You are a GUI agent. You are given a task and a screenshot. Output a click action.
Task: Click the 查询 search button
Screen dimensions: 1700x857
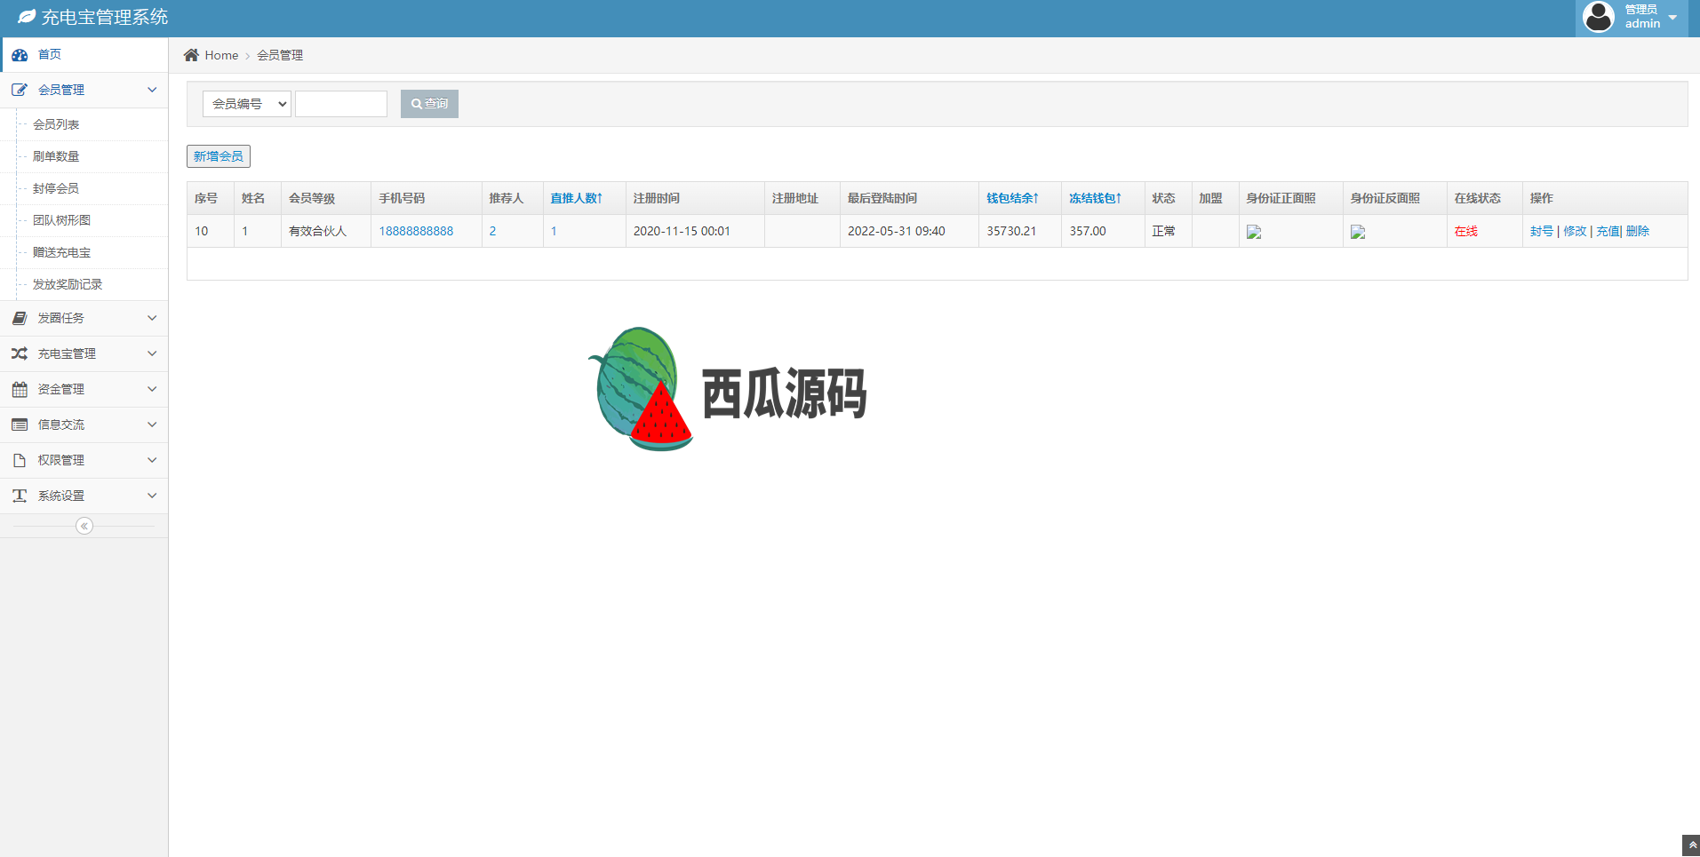[x=429, y=104]
